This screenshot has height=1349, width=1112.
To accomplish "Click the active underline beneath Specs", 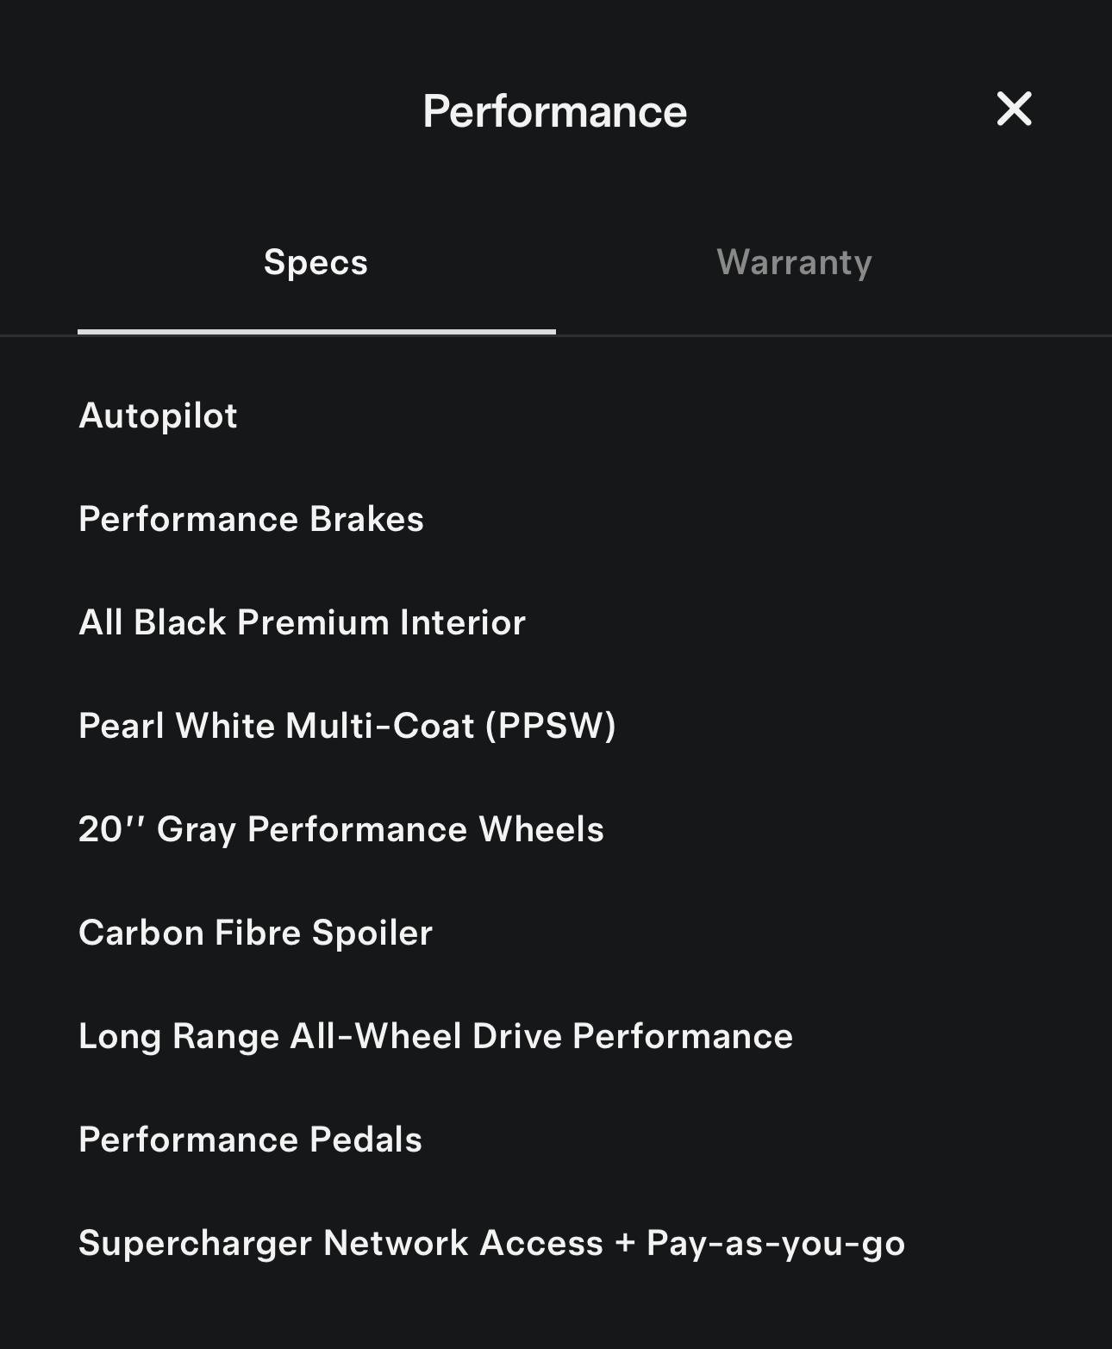I will (316, 331).
